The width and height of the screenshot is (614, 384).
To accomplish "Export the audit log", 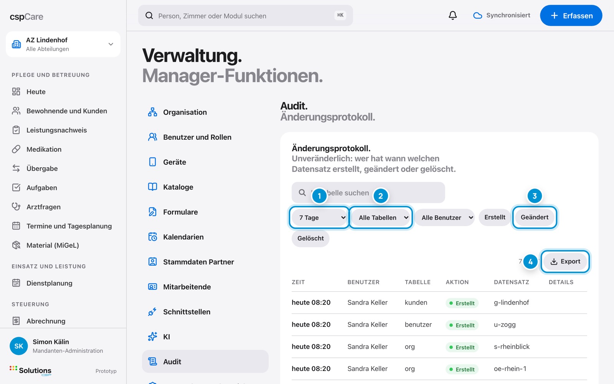I will pos(565,262).
